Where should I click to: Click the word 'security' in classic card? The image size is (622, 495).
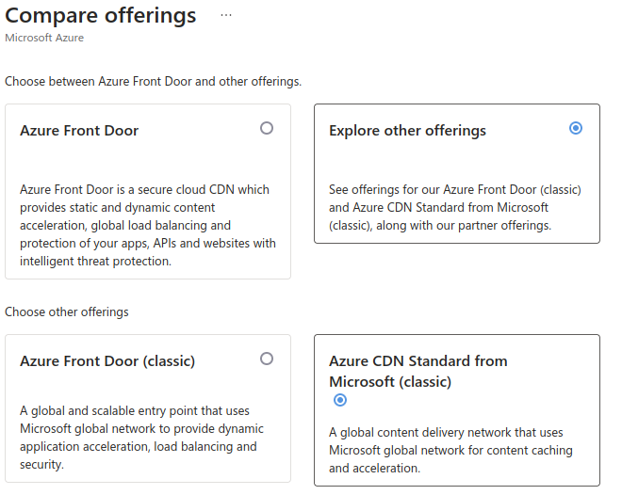[41, 464]
